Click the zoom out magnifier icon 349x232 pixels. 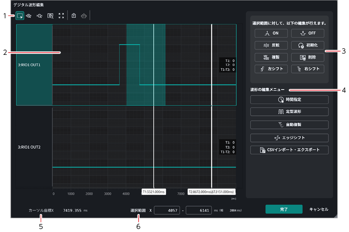coord(40,16)
